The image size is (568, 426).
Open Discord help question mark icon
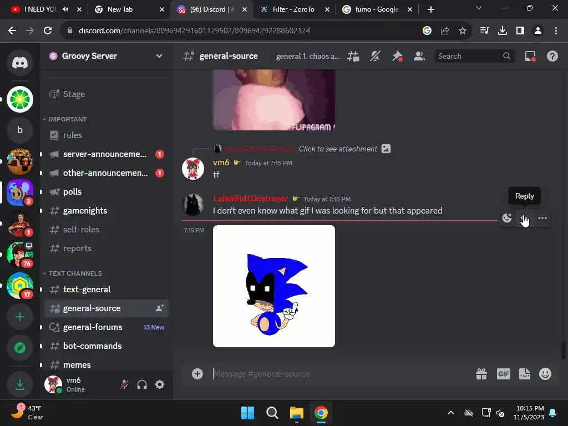point(552,56)
